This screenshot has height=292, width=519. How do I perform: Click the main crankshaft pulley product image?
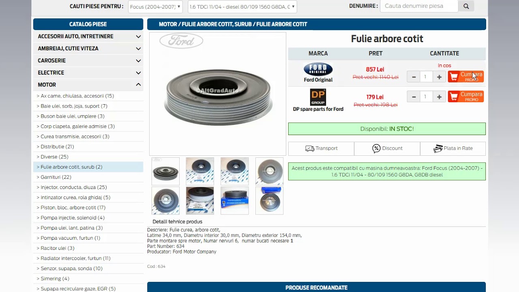218,94
